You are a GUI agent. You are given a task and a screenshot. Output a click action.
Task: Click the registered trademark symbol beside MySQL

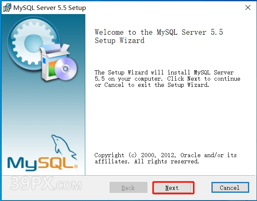pos(76,167)
